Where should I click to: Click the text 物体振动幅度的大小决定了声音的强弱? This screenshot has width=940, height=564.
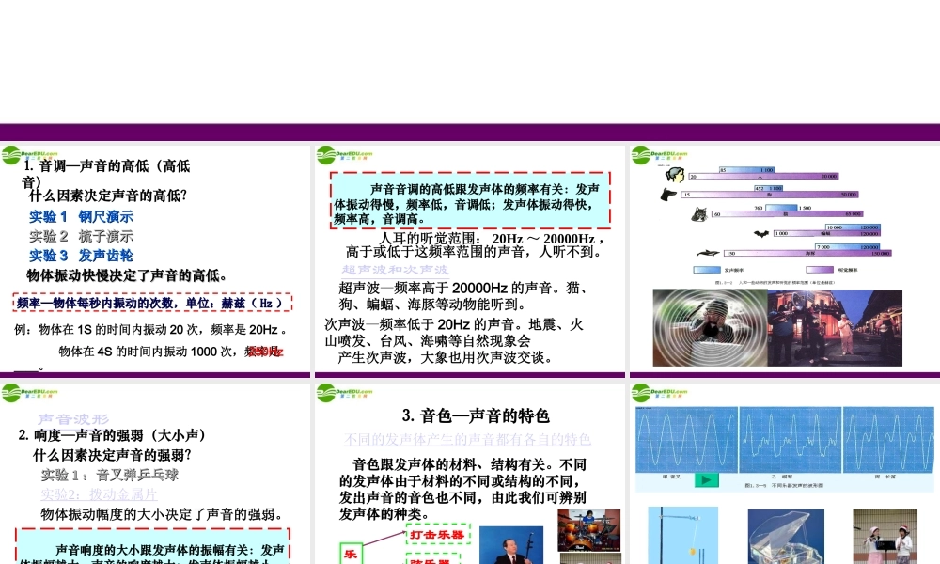tap(162, 514)
